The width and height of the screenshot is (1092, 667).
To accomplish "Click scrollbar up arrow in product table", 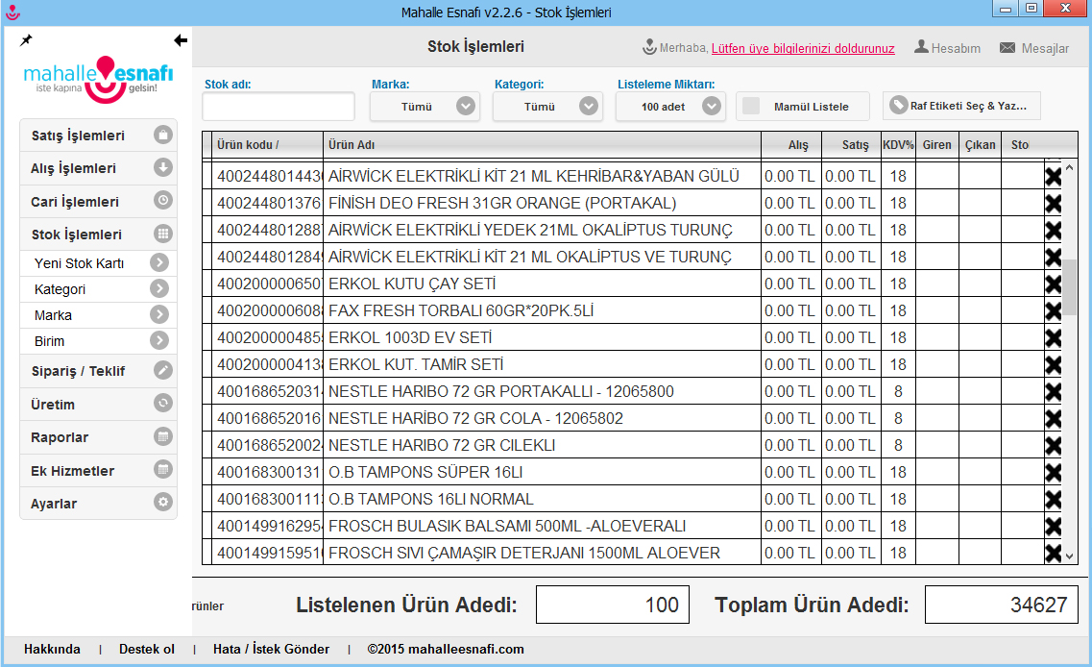I will 1070,167.
